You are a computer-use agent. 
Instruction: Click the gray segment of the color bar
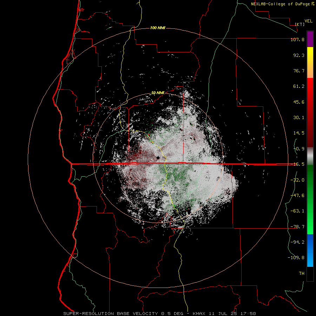[x=310, y=156]
